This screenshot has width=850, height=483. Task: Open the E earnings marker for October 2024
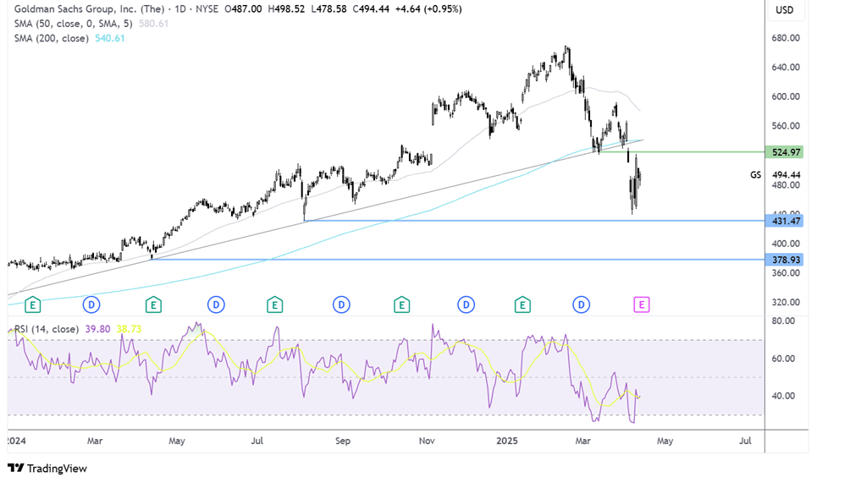pos(401,305)
